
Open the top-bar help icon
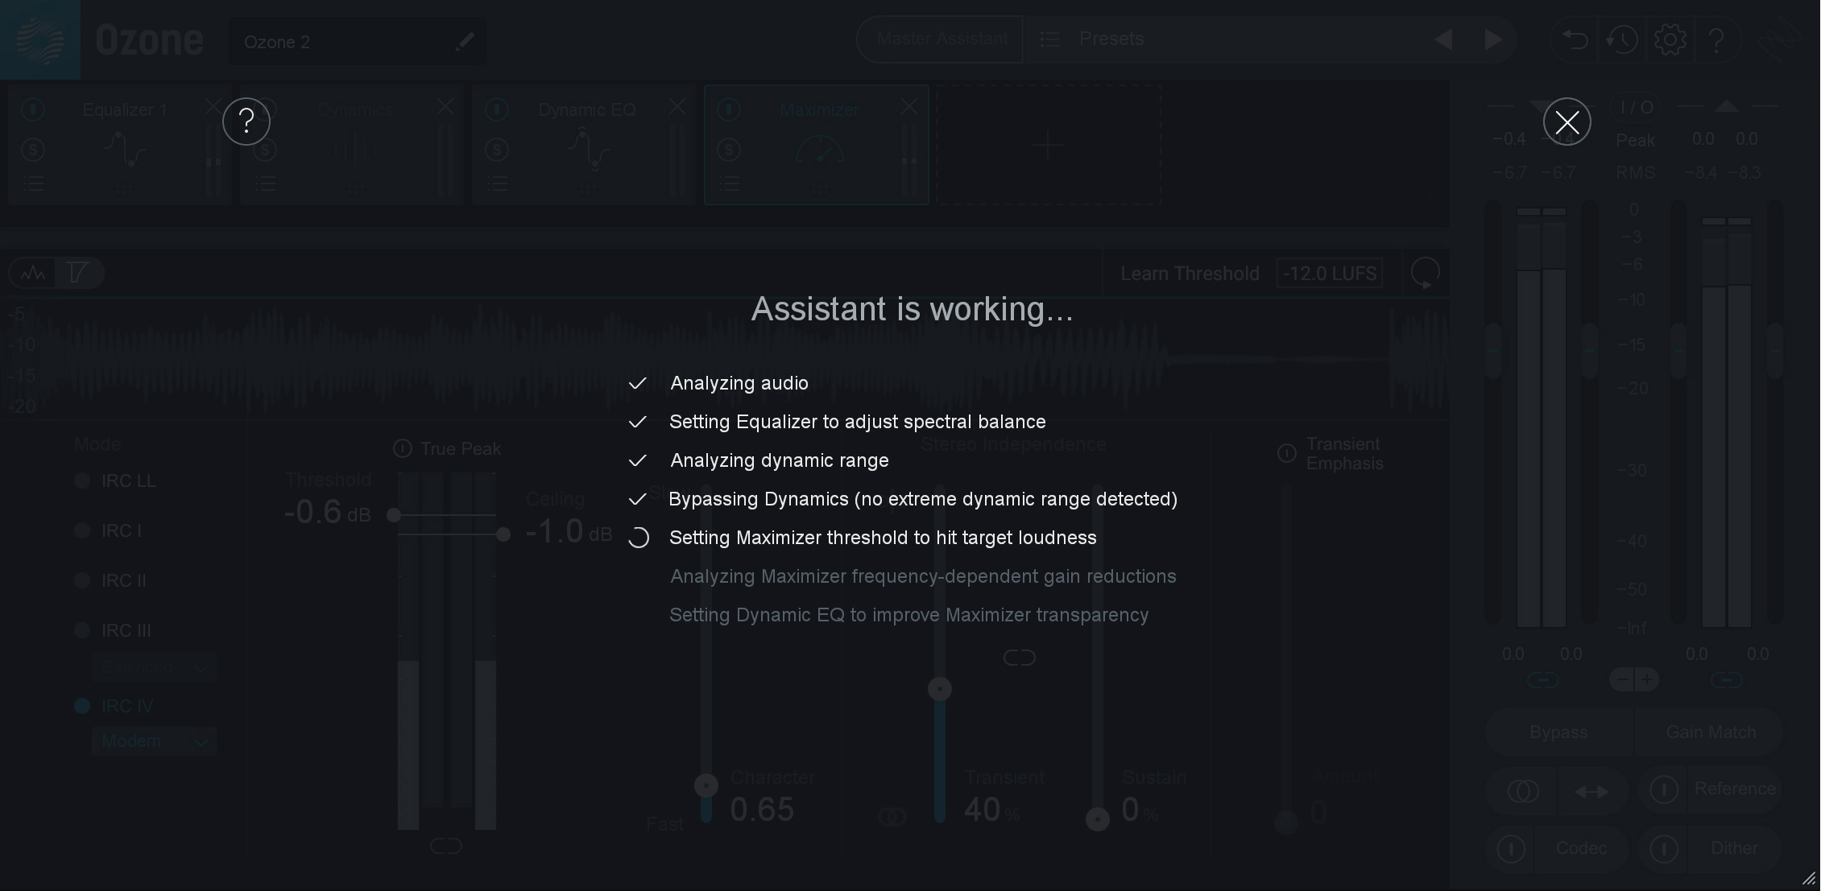(1716, 39)
